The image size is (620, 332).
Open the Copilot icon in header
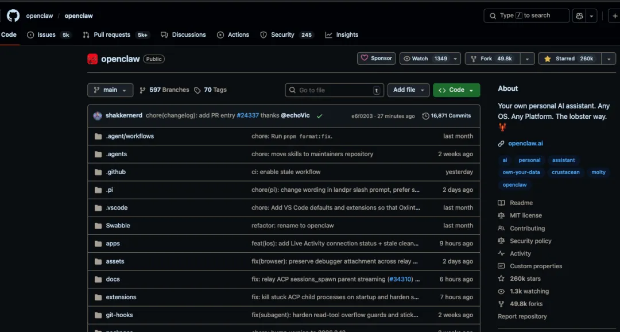pyautogui.click(x=579, y=16)
